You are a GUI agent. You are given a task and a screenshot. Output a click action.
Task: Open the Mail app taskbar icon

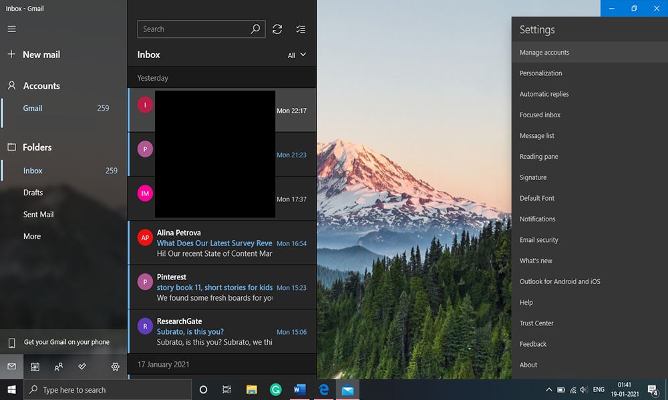347,389
